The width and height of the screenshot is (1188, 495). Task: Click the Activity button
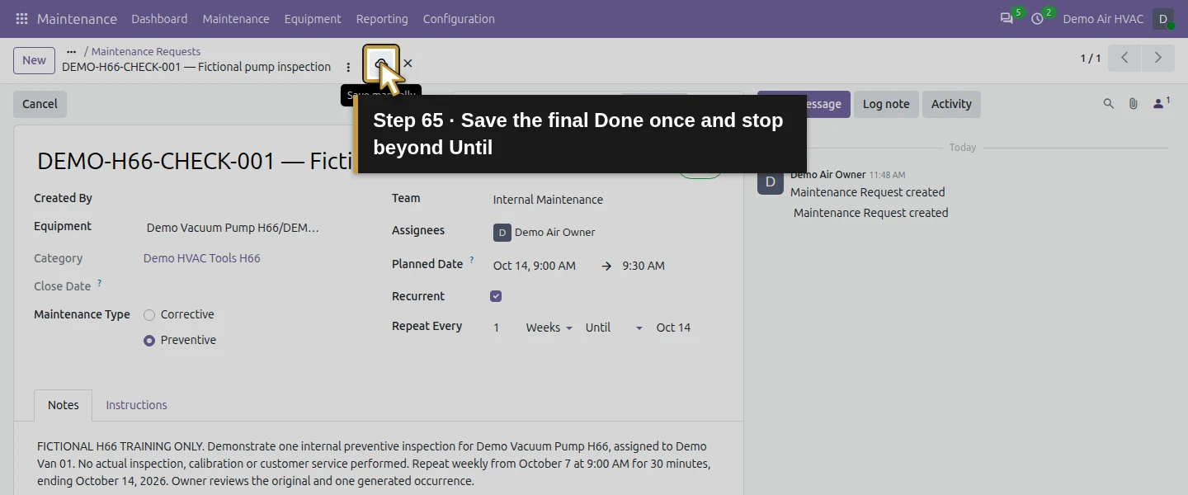point(951,104)
